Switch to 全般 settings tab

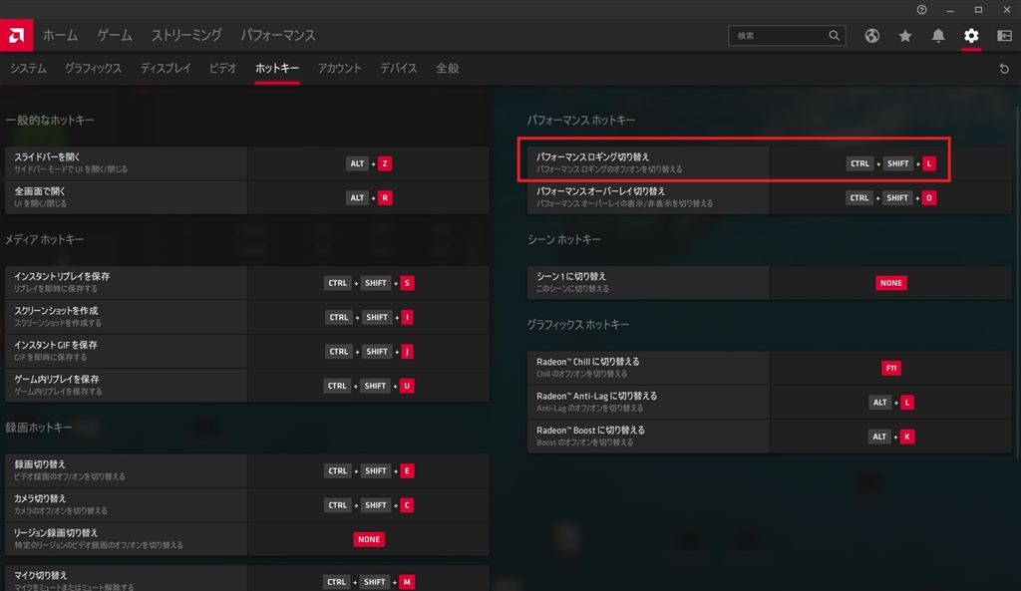point(448,69)
